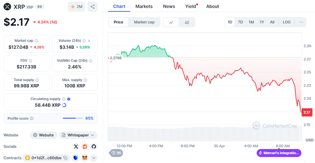Click the Mercari's integration event tag
315x163 pixels.
point(279,153)
